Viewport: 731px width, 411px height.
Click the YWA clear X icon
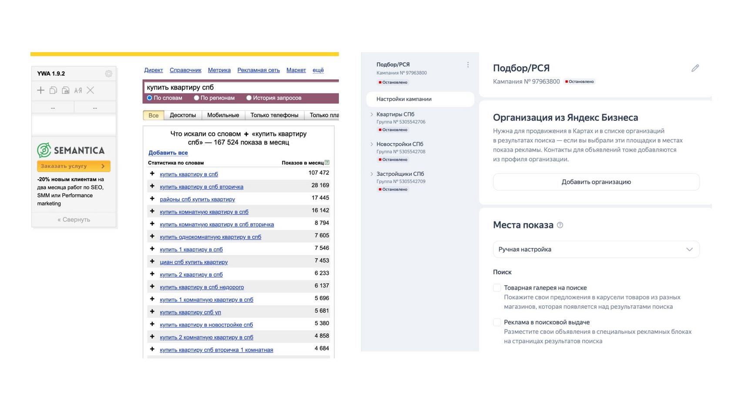(x=91, y=90)
